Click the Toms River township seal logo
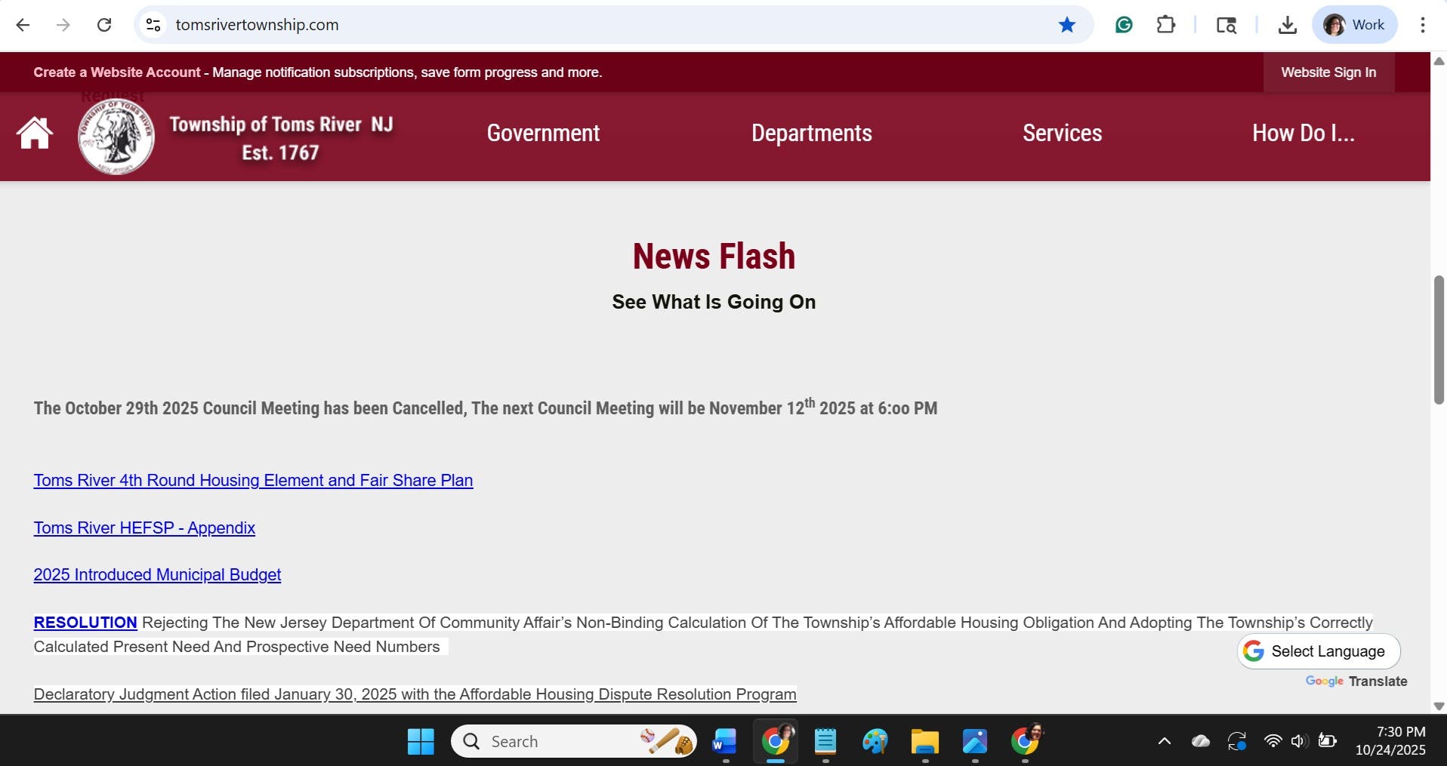This screenshot has width=1447, height=766. tap(116, 137)
